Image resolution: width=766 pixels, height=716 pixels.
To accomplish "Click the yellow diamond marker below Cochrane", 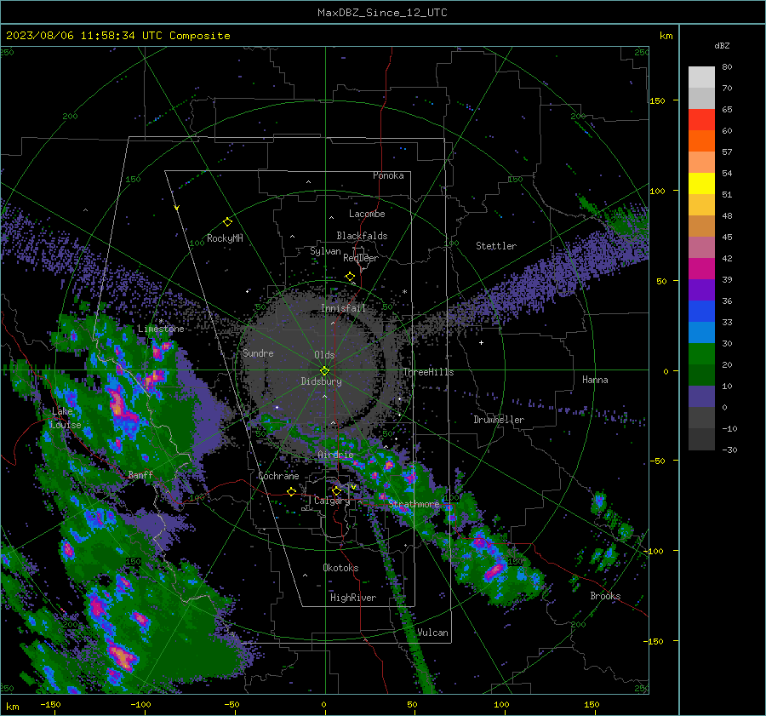I will (x=292, y=491).
